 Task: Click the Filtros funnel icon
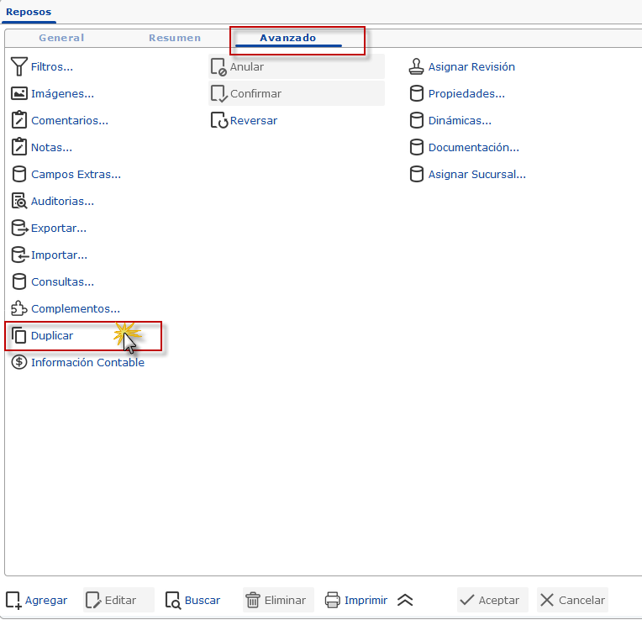coord(18,66)
